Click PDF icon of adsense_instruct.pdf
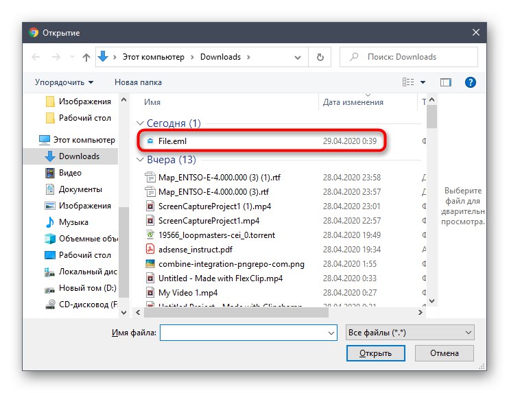The height and width of the screenshot is (393, 509). point(150,249)
